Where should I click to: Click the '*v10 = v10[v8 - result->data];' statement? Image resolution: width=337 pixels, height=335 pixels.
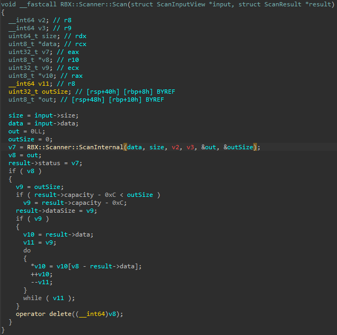pos(86,266)
